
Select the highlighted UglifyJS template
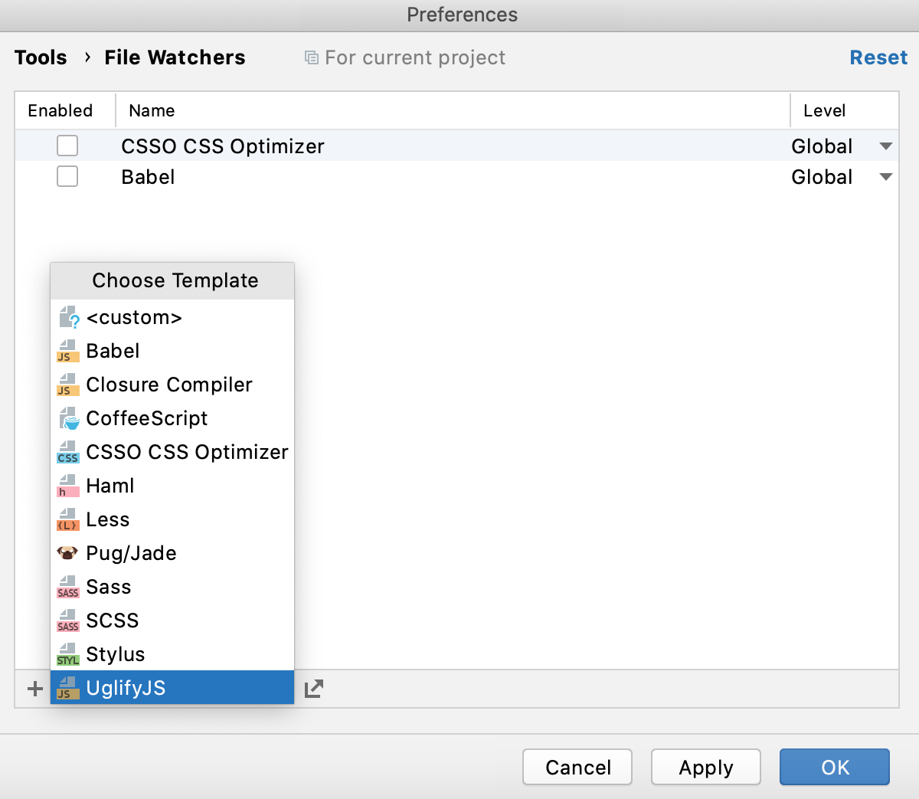(x=126, y=687)
